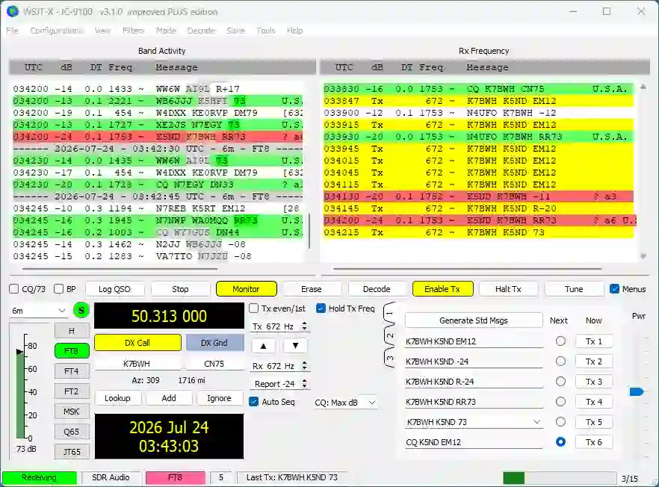The height and width of the screenshot is (487, 659).
Task: Click the Stop button
Action: [x=180, y=289]
